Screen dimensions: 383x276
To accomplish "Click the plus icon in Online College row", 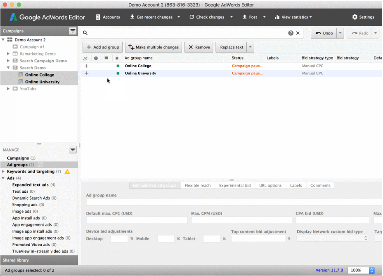I will pyautogui.click(x=86, y=66).
